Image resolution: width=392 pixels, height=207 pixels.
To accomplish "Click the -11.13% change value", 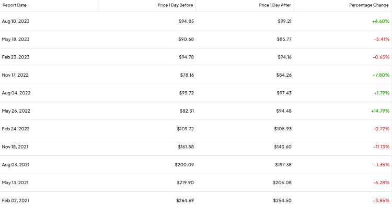I will pos(381,147).
